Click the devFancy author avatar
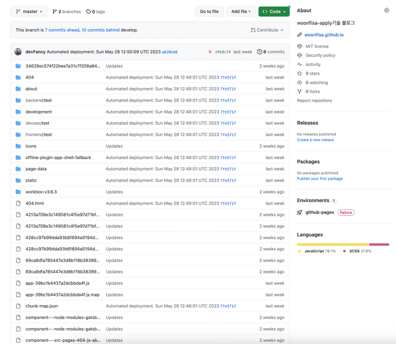Viewport: 396px width, 344px height. (x=18, y=52)
